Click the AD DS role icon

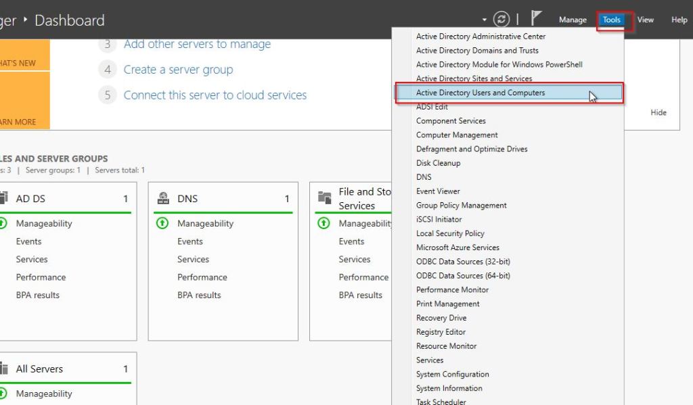tap(4, 198)
